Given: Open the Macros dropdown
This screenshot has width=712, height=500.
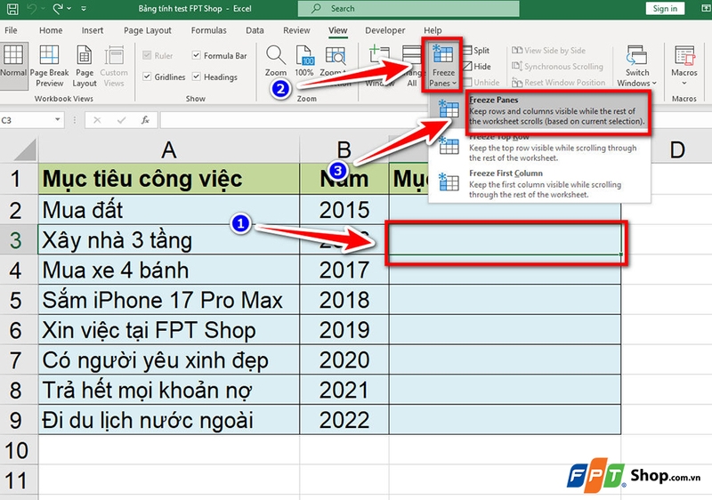Looking at the screenshot, I should [684, 66].
